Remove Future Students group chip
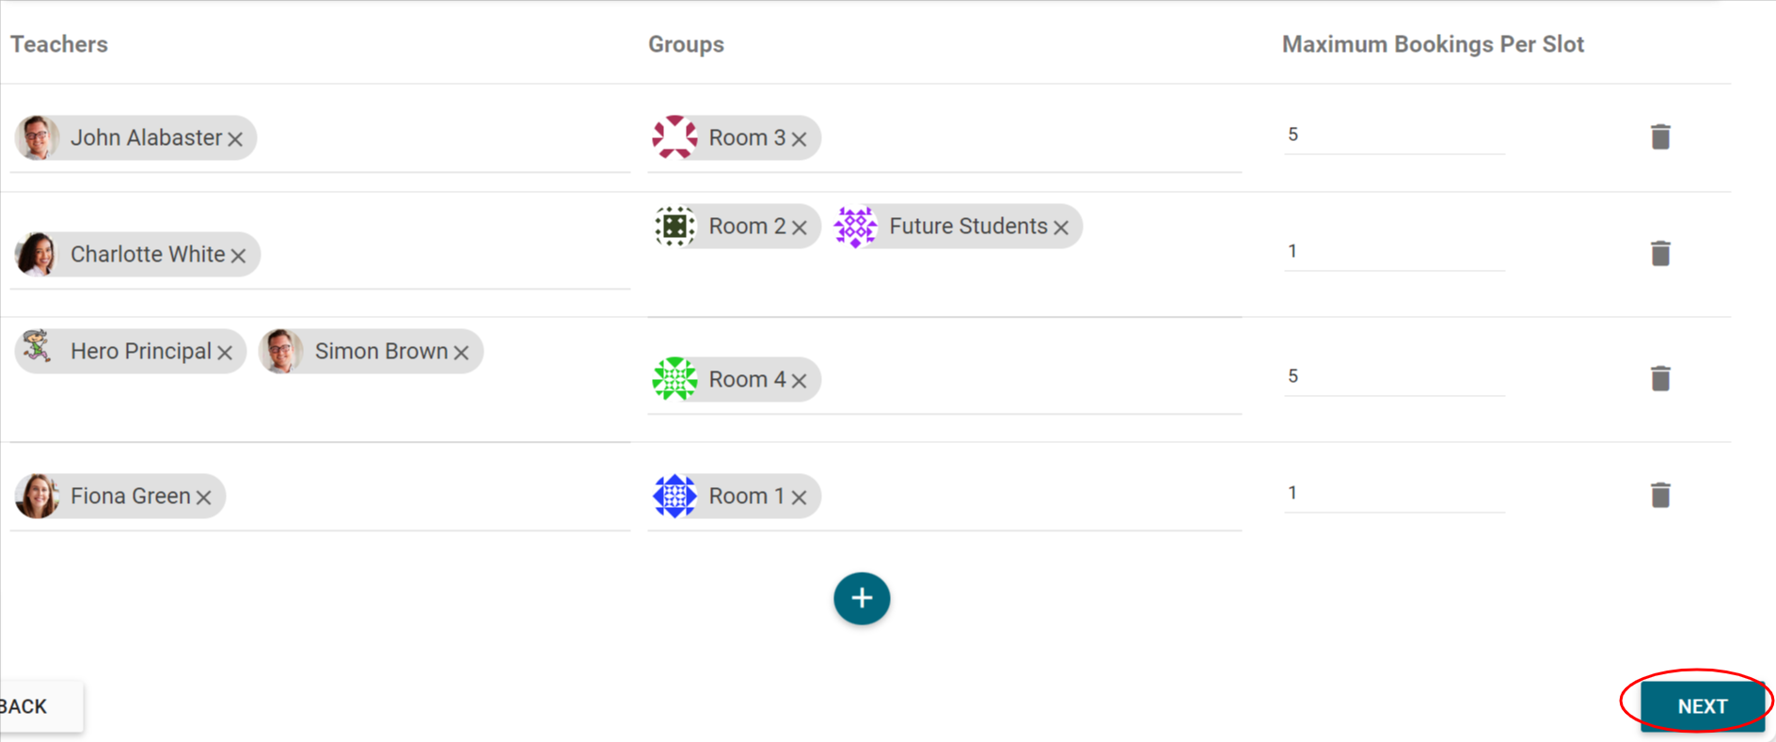The height and width of the screenshot is (742, 1776). pyautogui.click(x=1061, y=228)
